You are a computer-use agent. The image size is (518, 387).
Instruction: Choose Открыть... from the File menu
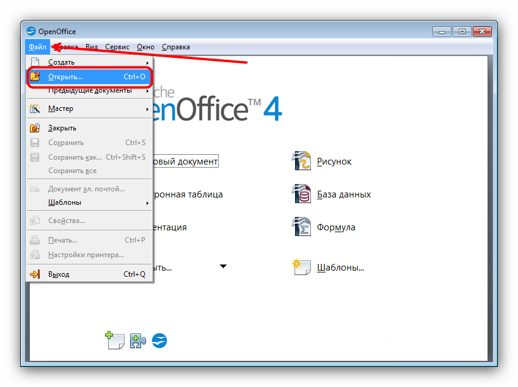89,77
